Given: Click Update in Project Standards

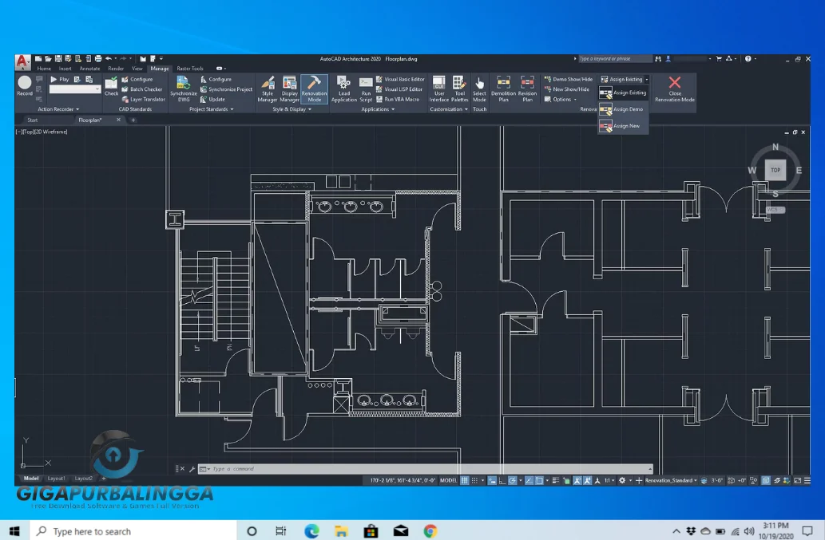Looking at the screenshot, I should (x=212, y=99).
